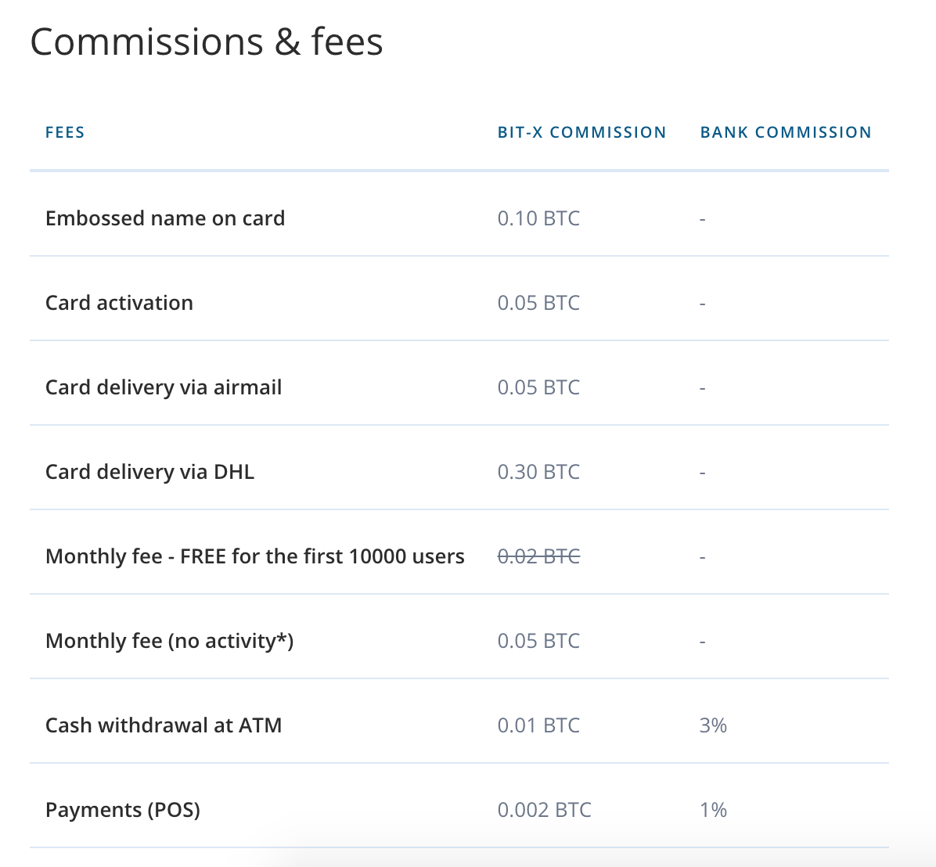Click the Monthly fee (no activity*) label
The image size is (936, 867).
click(170, 641)
